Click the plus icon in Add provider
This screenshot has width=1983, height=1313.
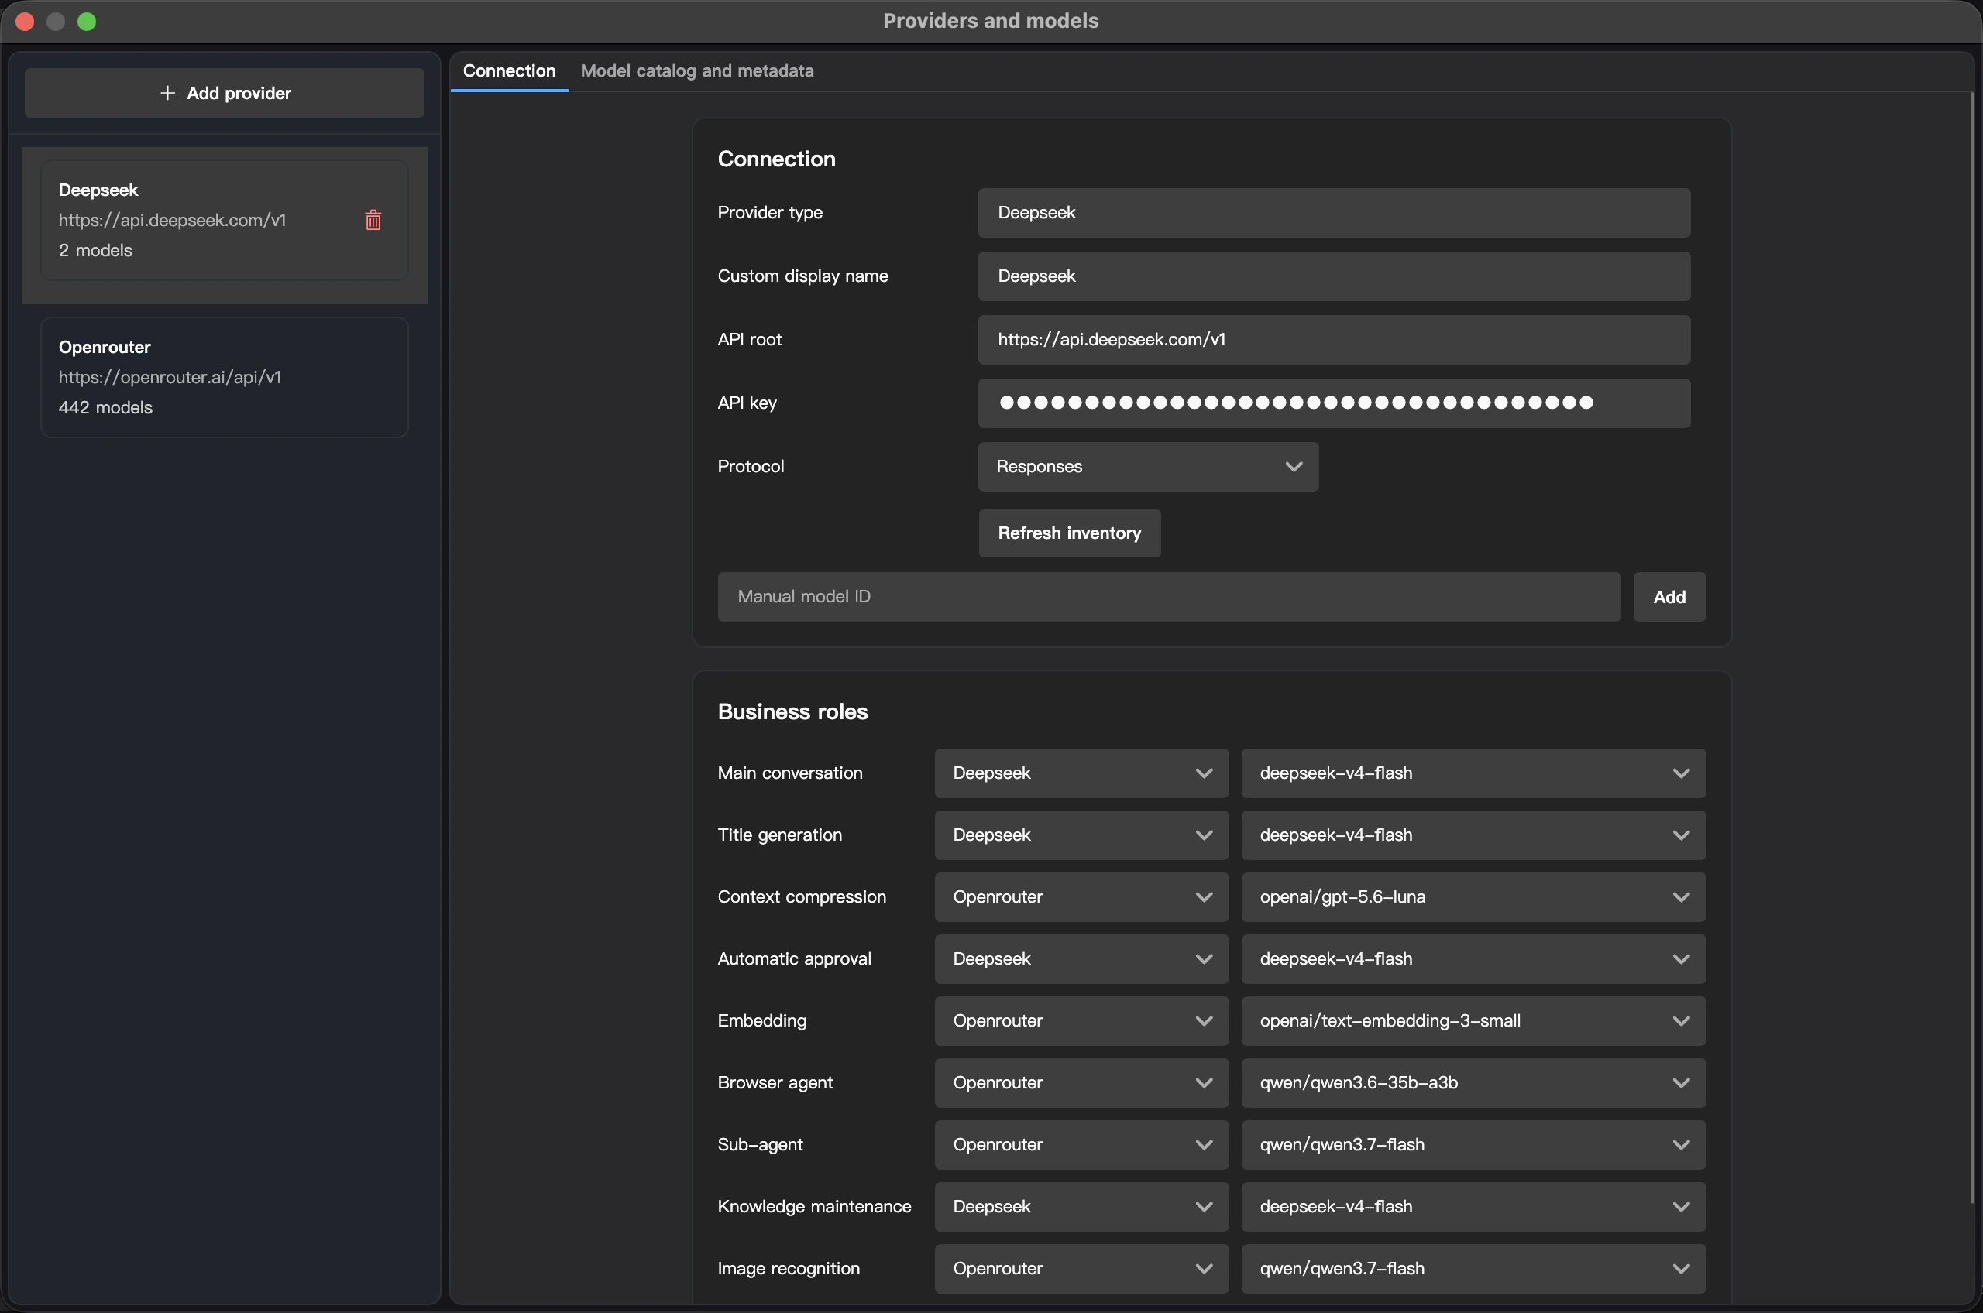[167, 93]
